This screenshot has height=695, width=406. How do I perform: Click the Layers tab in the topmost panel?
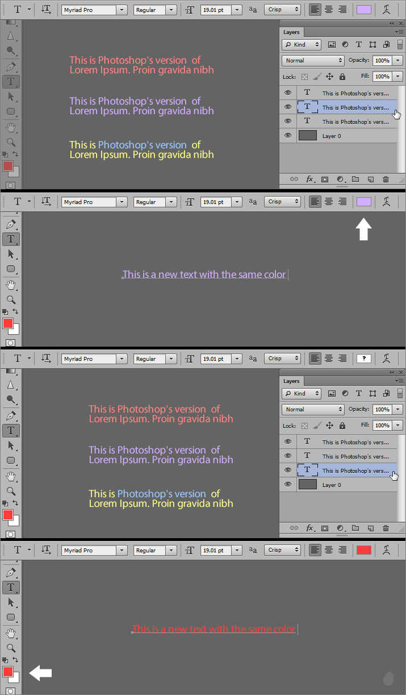click(x=292, y=32)
